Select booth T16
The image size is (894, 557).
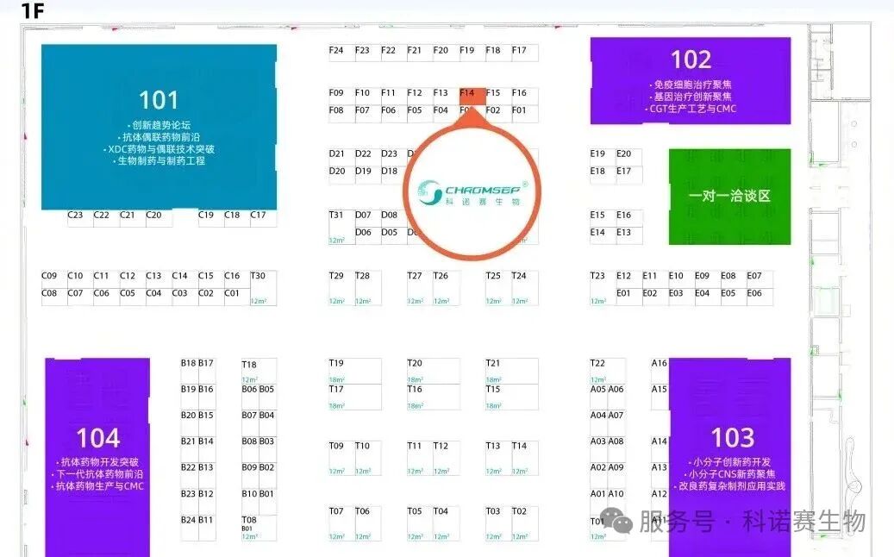point(434,397)
